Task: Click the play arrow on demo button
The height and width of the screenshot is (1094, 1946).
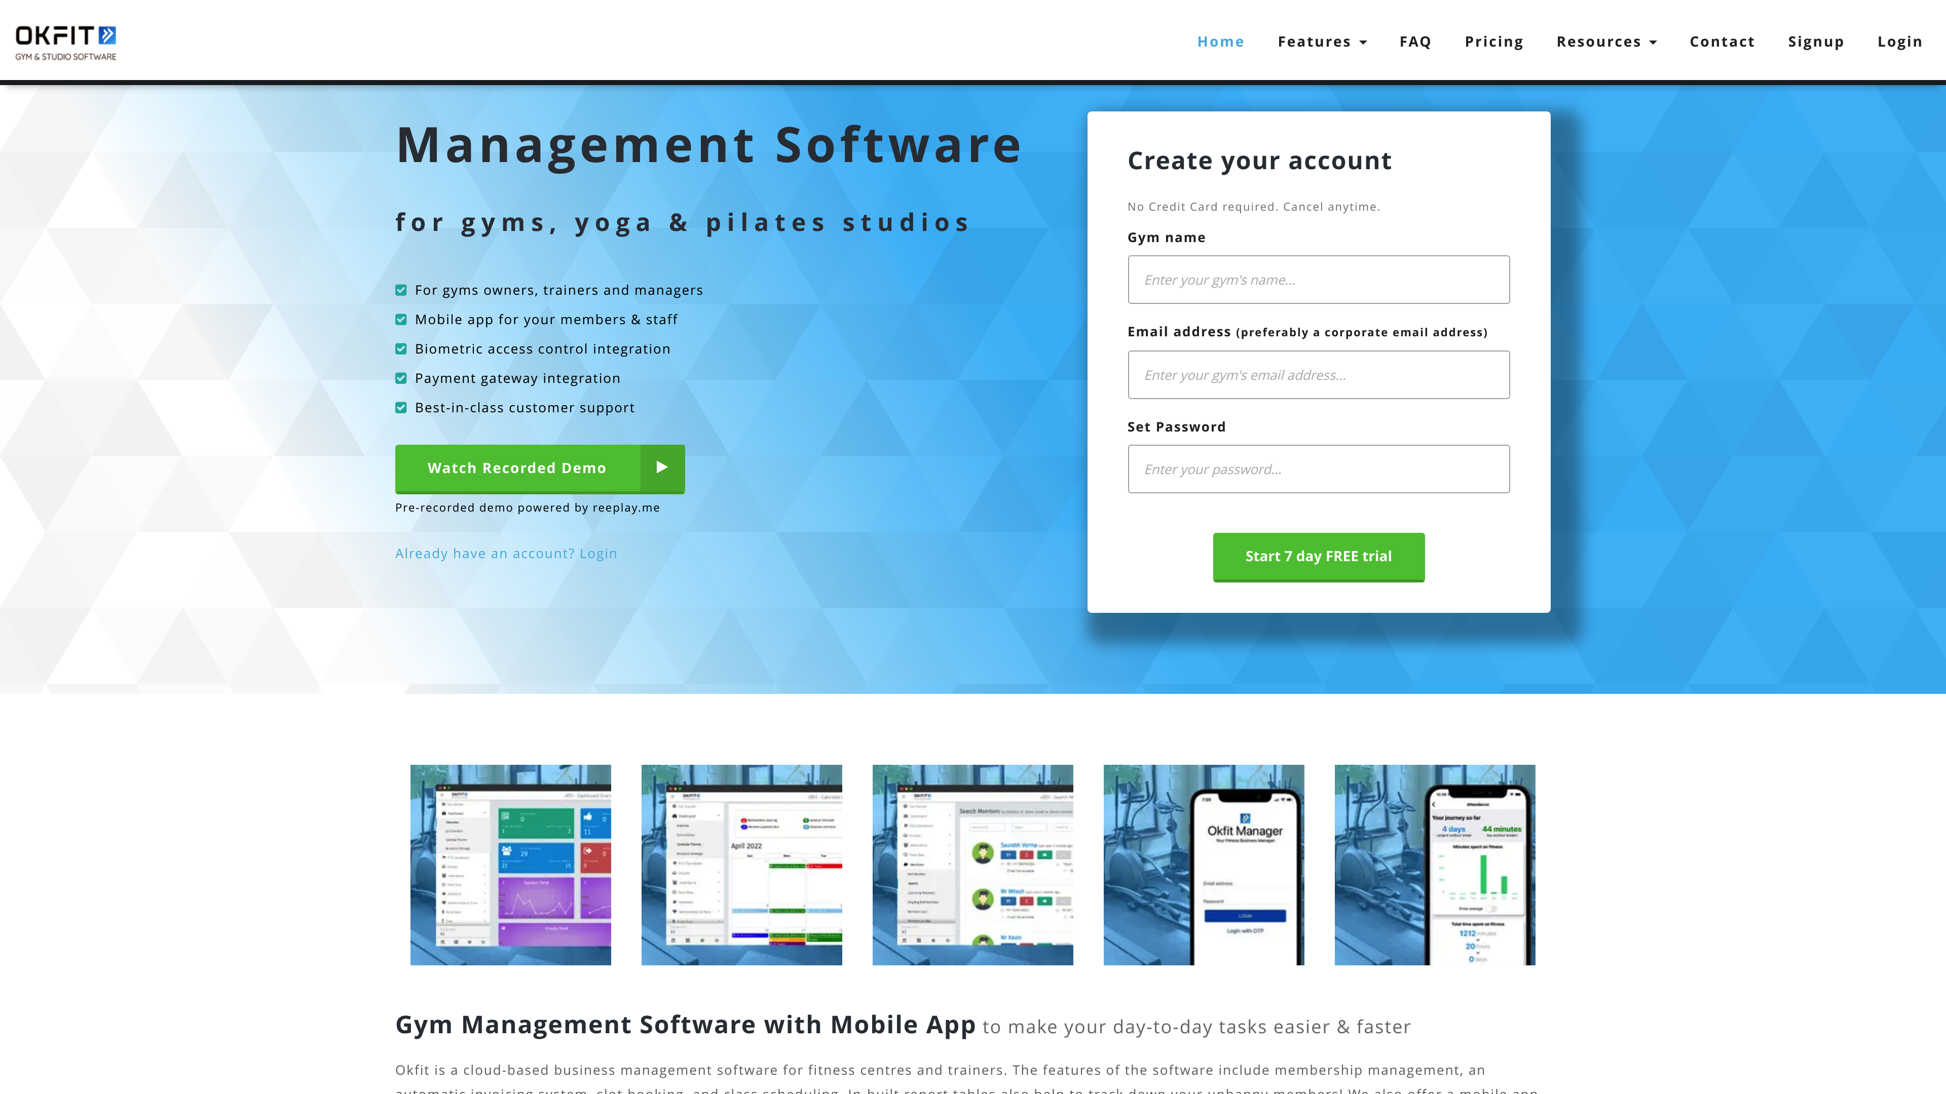Action: pyautogui.click(x=662, y=467)
